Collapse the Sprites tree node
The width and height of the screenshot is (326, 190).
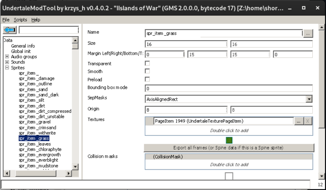pyautogui.click(x=7, y=68)
